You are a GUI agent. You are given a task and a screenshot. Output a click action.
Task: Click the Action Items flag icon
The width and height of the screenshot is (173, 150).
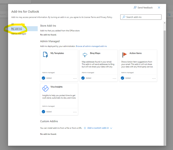(124, 55)
